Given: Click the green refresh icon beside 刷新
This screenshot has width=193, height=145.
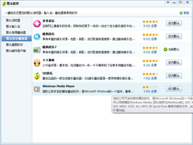Looking at the screenshot, I should point(181,13).
